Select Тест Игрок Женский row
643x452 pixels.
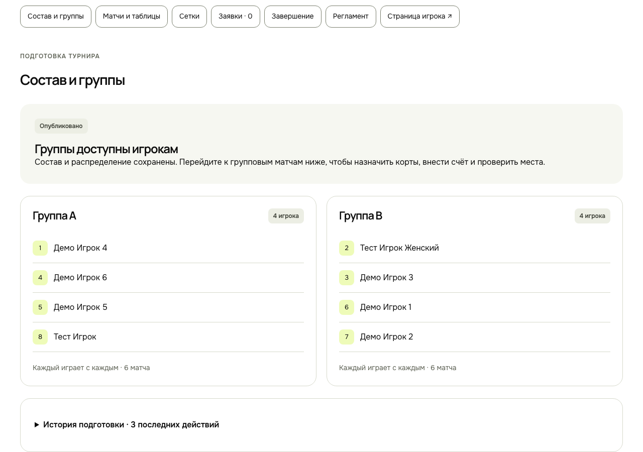click(x=475, y=248)
